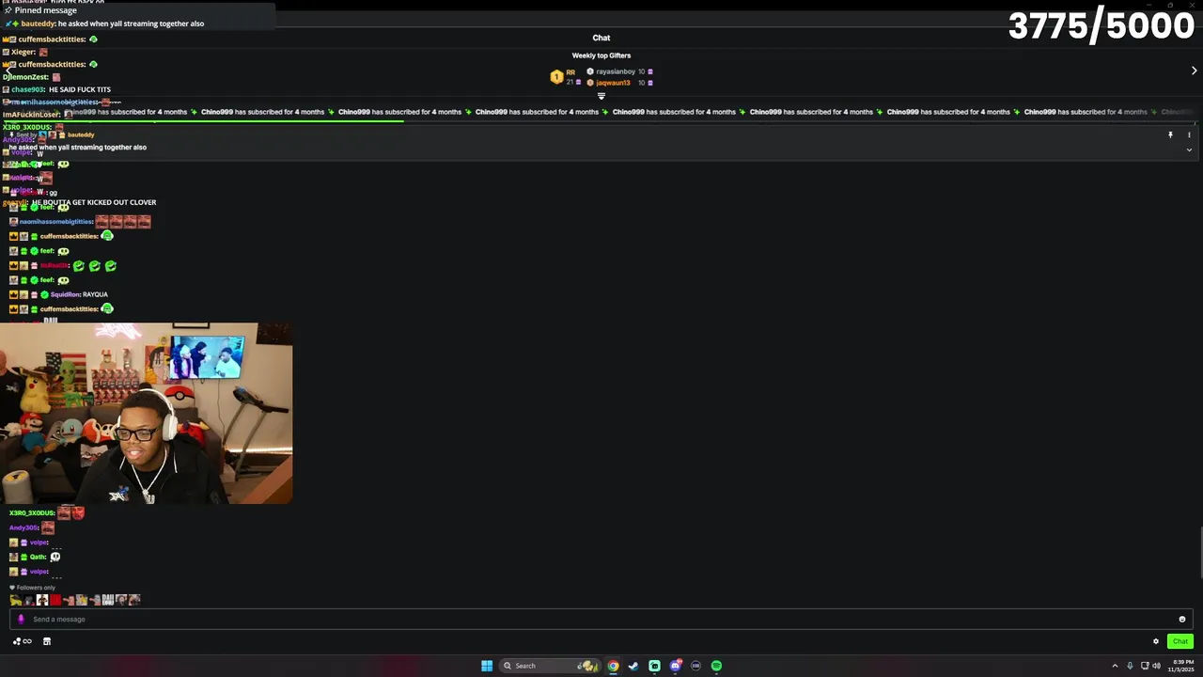Click the last emote in recent emotes row
The width and height of the screenshot is (1203, 677).
point(134,600)
